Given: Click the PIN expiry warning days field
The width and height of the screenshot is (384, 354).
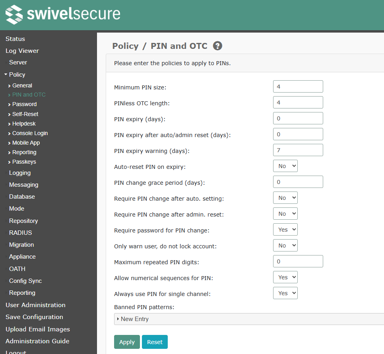Looking at the screenshot, I should point(298,150).
